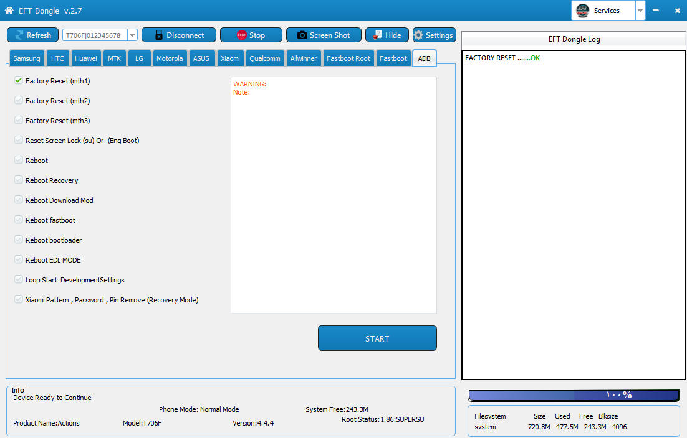This screenshot has width=687, height=438.
Task: Click the EFT Services logo icon
Action: point(582,10)
